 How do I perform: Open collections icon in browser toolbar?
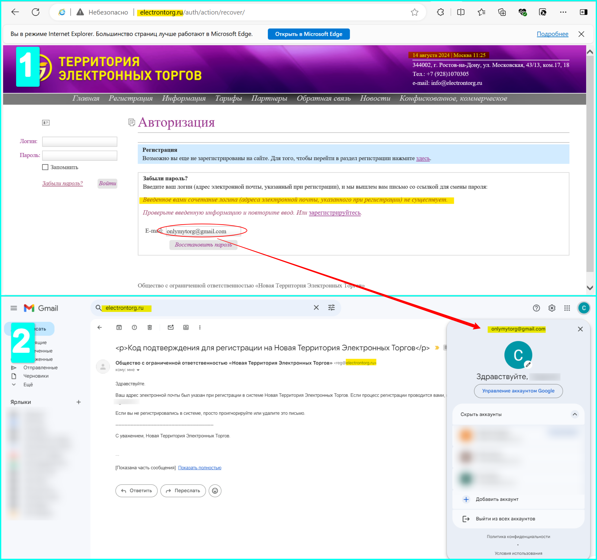tap(502, 12)
